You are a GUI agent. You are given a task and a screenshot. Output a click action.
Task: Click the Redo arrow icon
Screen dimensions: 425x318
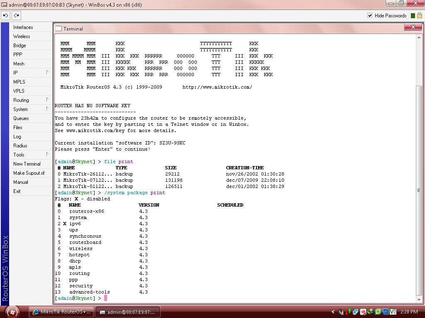tap(16, 15)
